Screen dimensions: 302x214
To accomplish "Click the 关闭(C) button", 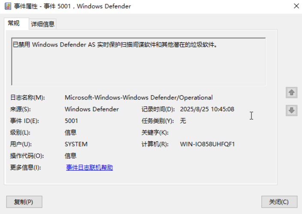I will click(279, 202).
